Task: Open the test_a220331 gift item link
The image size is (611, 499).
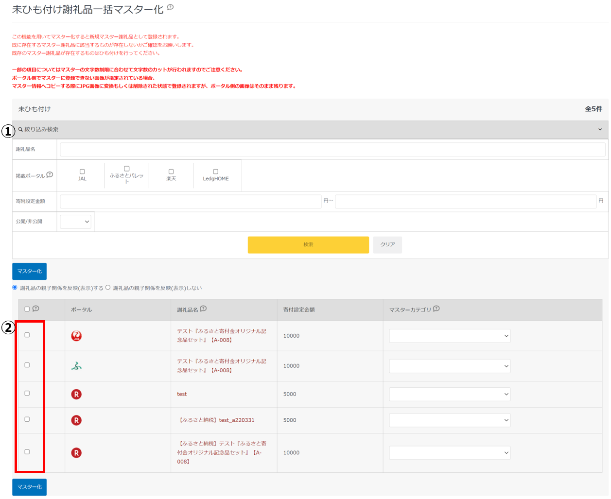Action: click(x=217, y=420)
